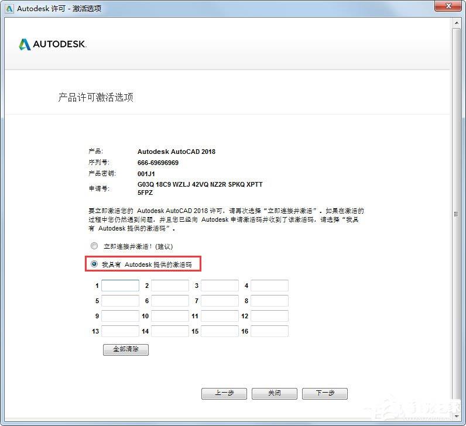This screenshot has height=426, width=466.
Task: Click activation code field 10
Action: [170, 316]
